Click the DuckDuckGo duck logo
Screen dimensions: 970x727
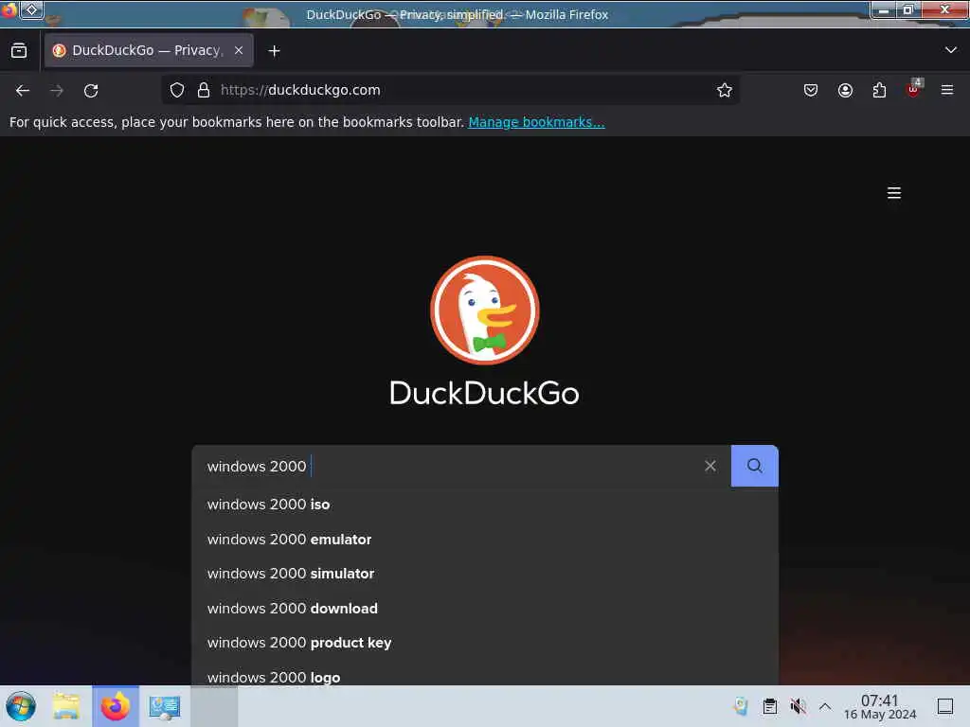tap(484, 310)
